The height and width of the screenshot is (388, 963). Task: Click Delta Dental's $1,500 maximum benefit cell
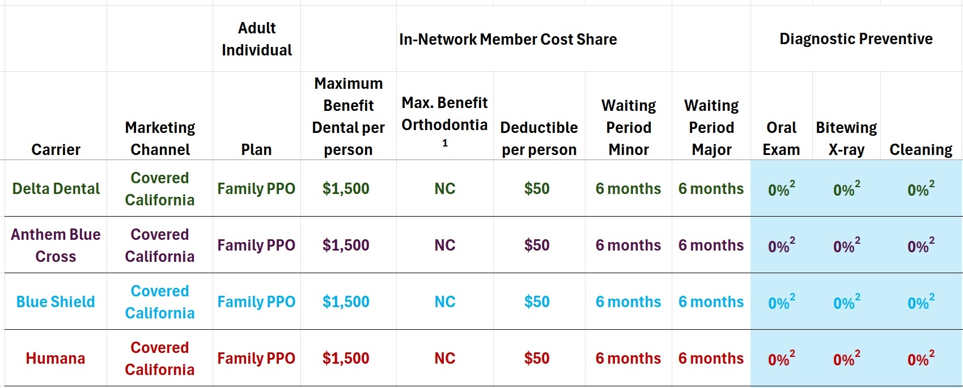click(x=346, y=188)
